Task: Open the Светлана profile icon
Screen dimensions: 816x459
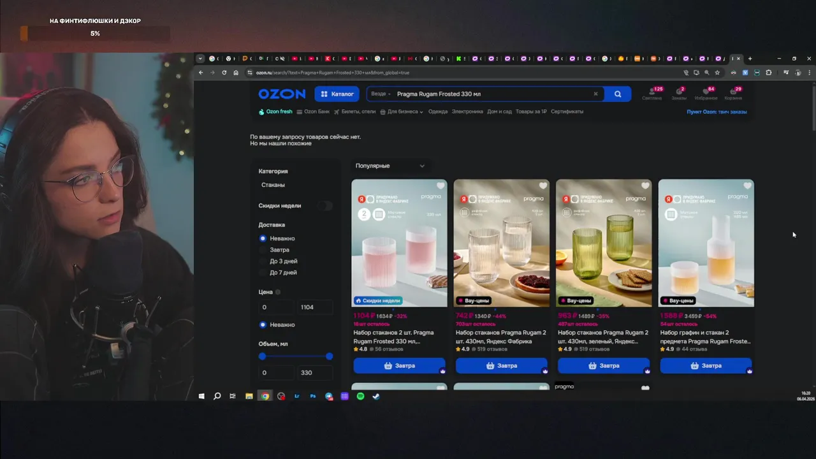Action: [x=652, y=94]
